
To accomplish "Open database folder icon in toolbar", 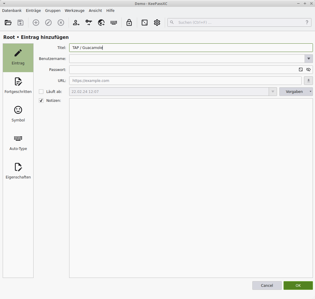I will 8,23.
